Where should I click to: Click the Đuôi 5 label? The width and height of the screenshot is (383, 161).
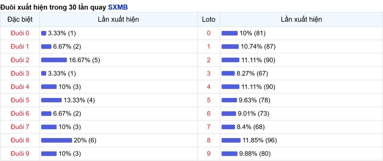[20, 100]
